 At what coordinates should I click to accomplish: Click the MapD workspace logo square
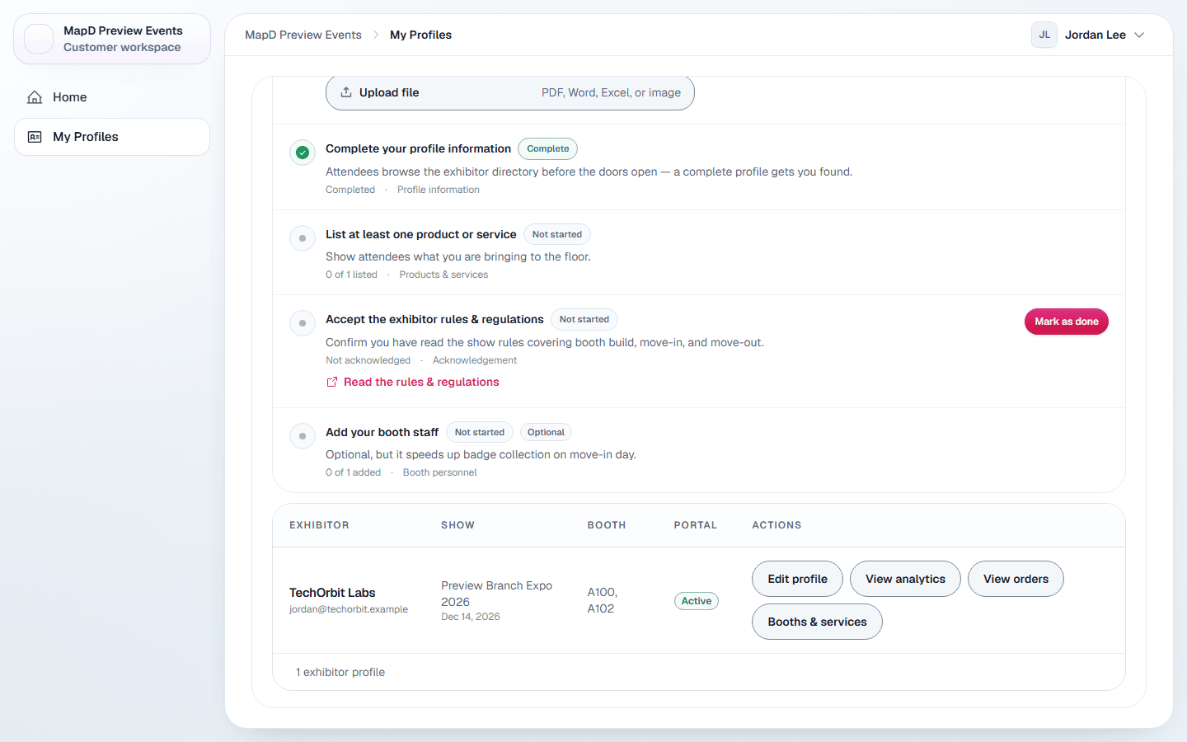click(39, 39)
